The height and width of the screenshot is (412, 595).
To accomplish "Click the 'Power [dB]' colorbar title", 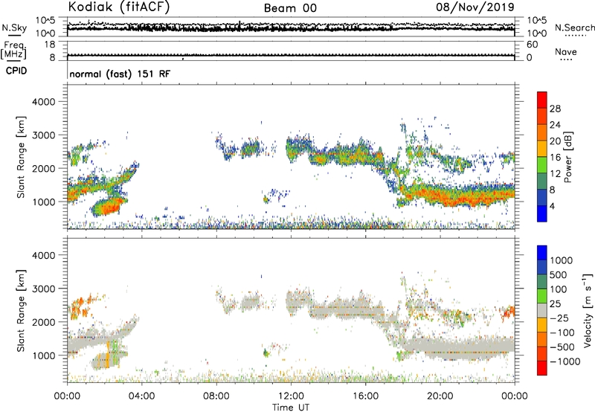I will [567, 157].
